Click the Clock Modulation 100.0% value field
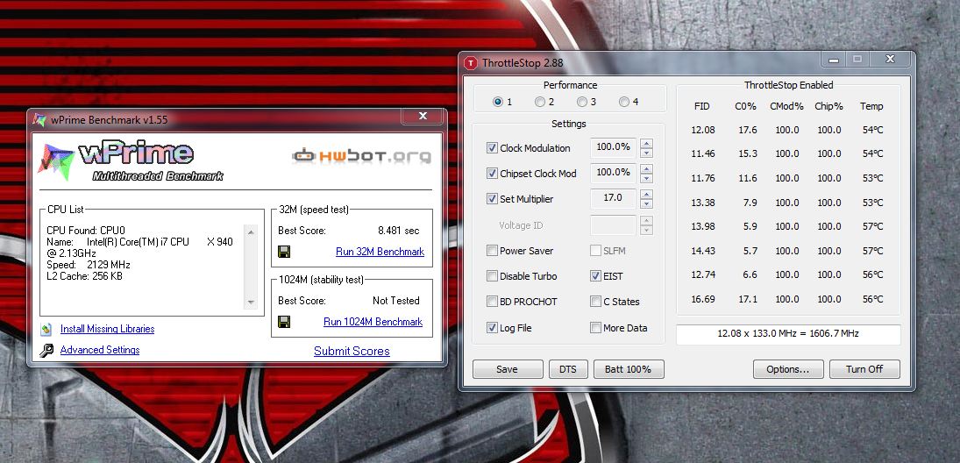The height and width of the screenshot is (463, 960). tap(613, 147)
